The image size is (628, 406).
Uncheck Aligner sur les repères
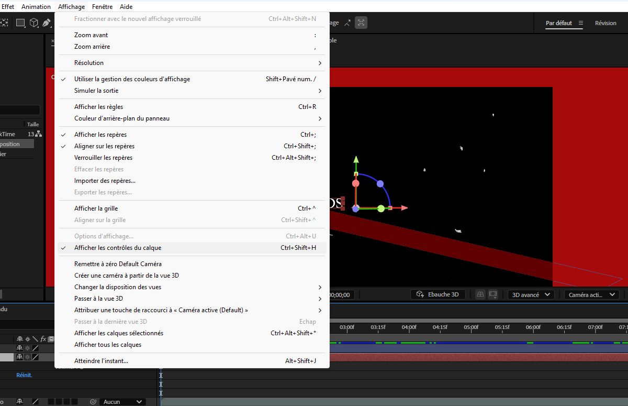(192, 146)
